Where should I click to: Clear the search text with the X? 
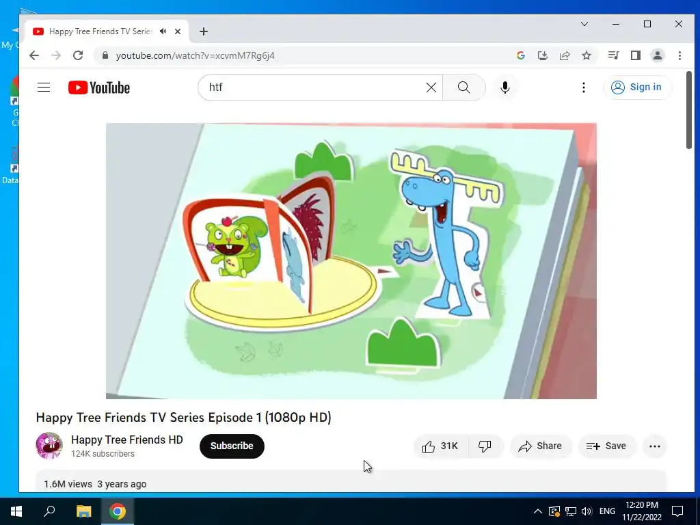point(431,87)
